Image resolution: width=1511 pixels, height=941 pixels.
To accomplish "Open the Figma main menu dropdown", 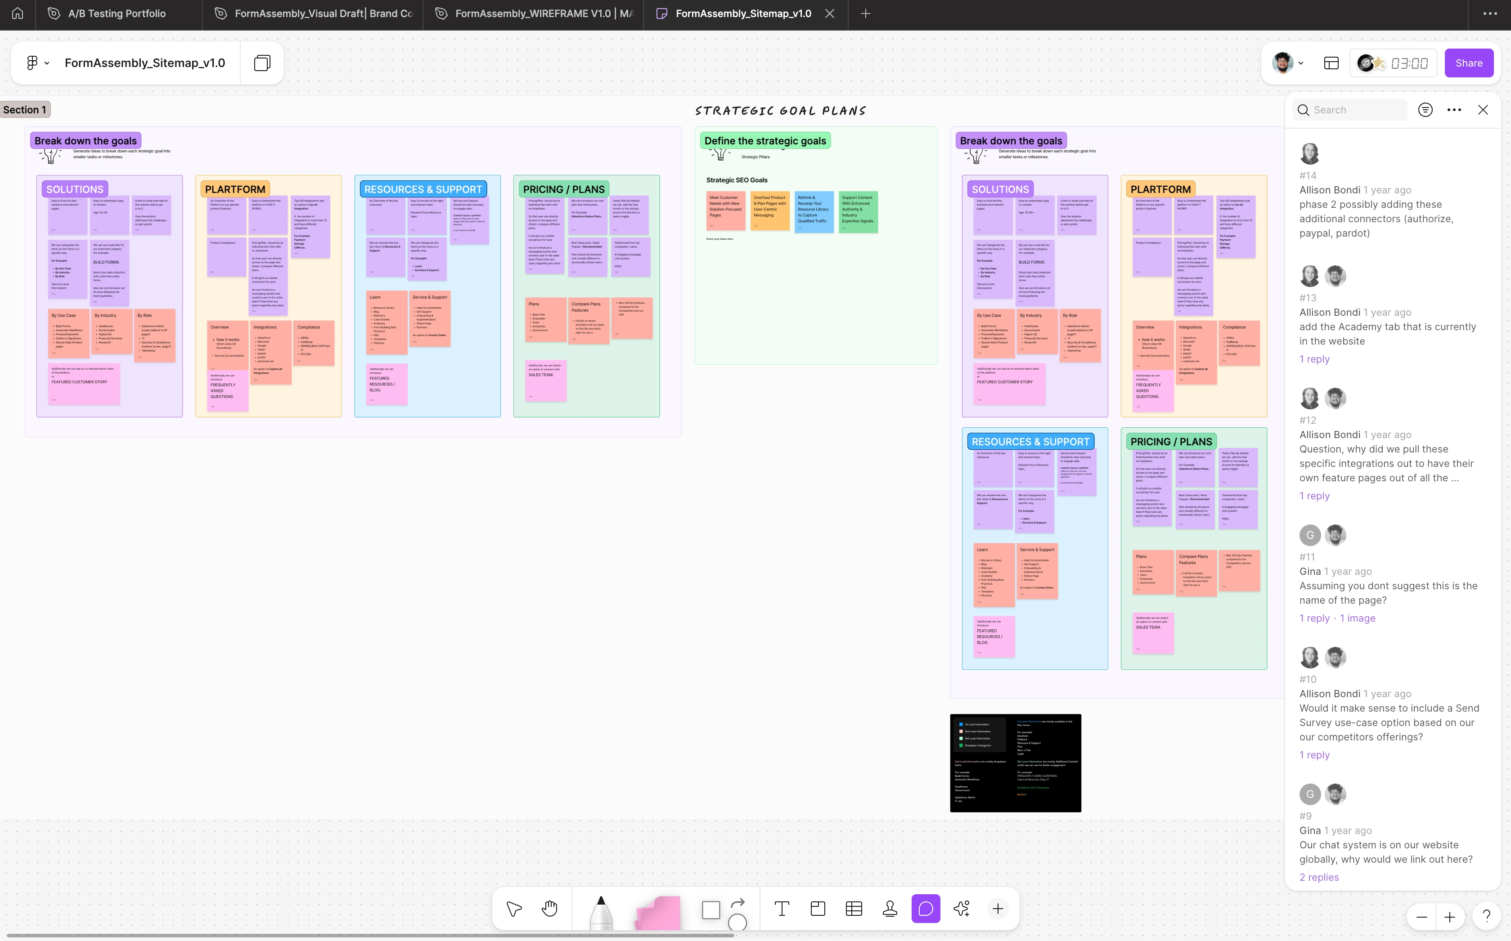I will click(x=37, y=63).
